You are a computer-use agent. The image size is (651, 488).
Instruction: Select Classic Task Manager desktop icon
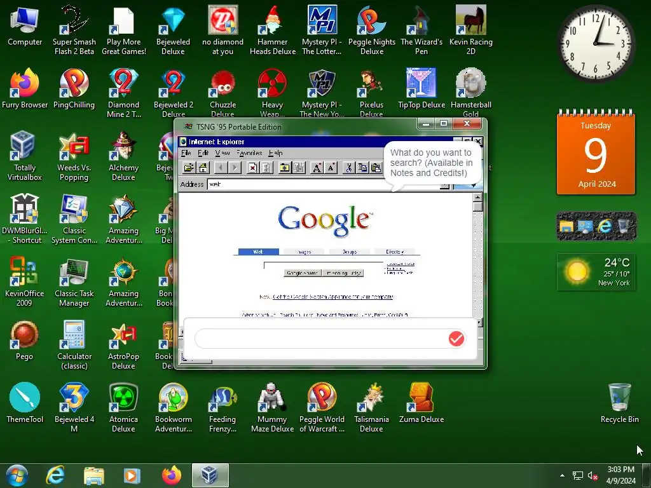coord(74,282)
